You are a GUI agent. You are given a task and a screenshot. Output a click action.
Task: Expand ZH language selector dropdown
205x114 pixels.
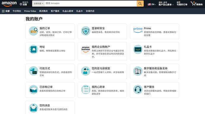coord(152,4)
